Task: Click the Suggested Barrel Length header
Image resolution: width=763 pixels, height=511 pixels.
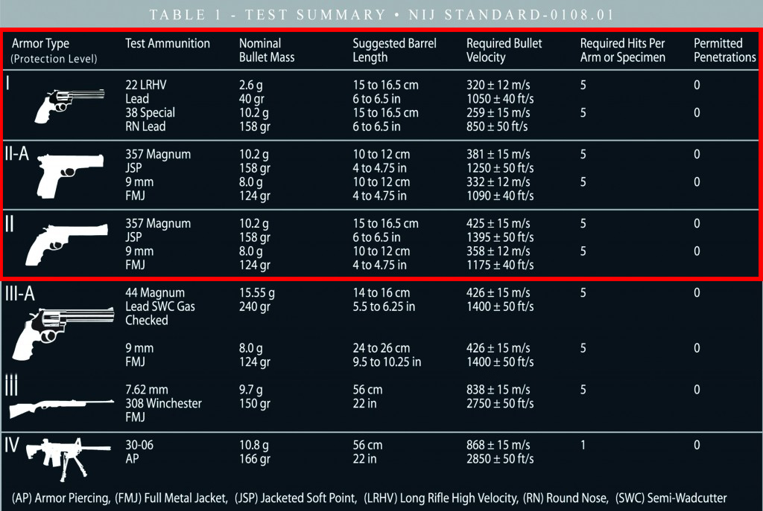Action: pos(394,50)
